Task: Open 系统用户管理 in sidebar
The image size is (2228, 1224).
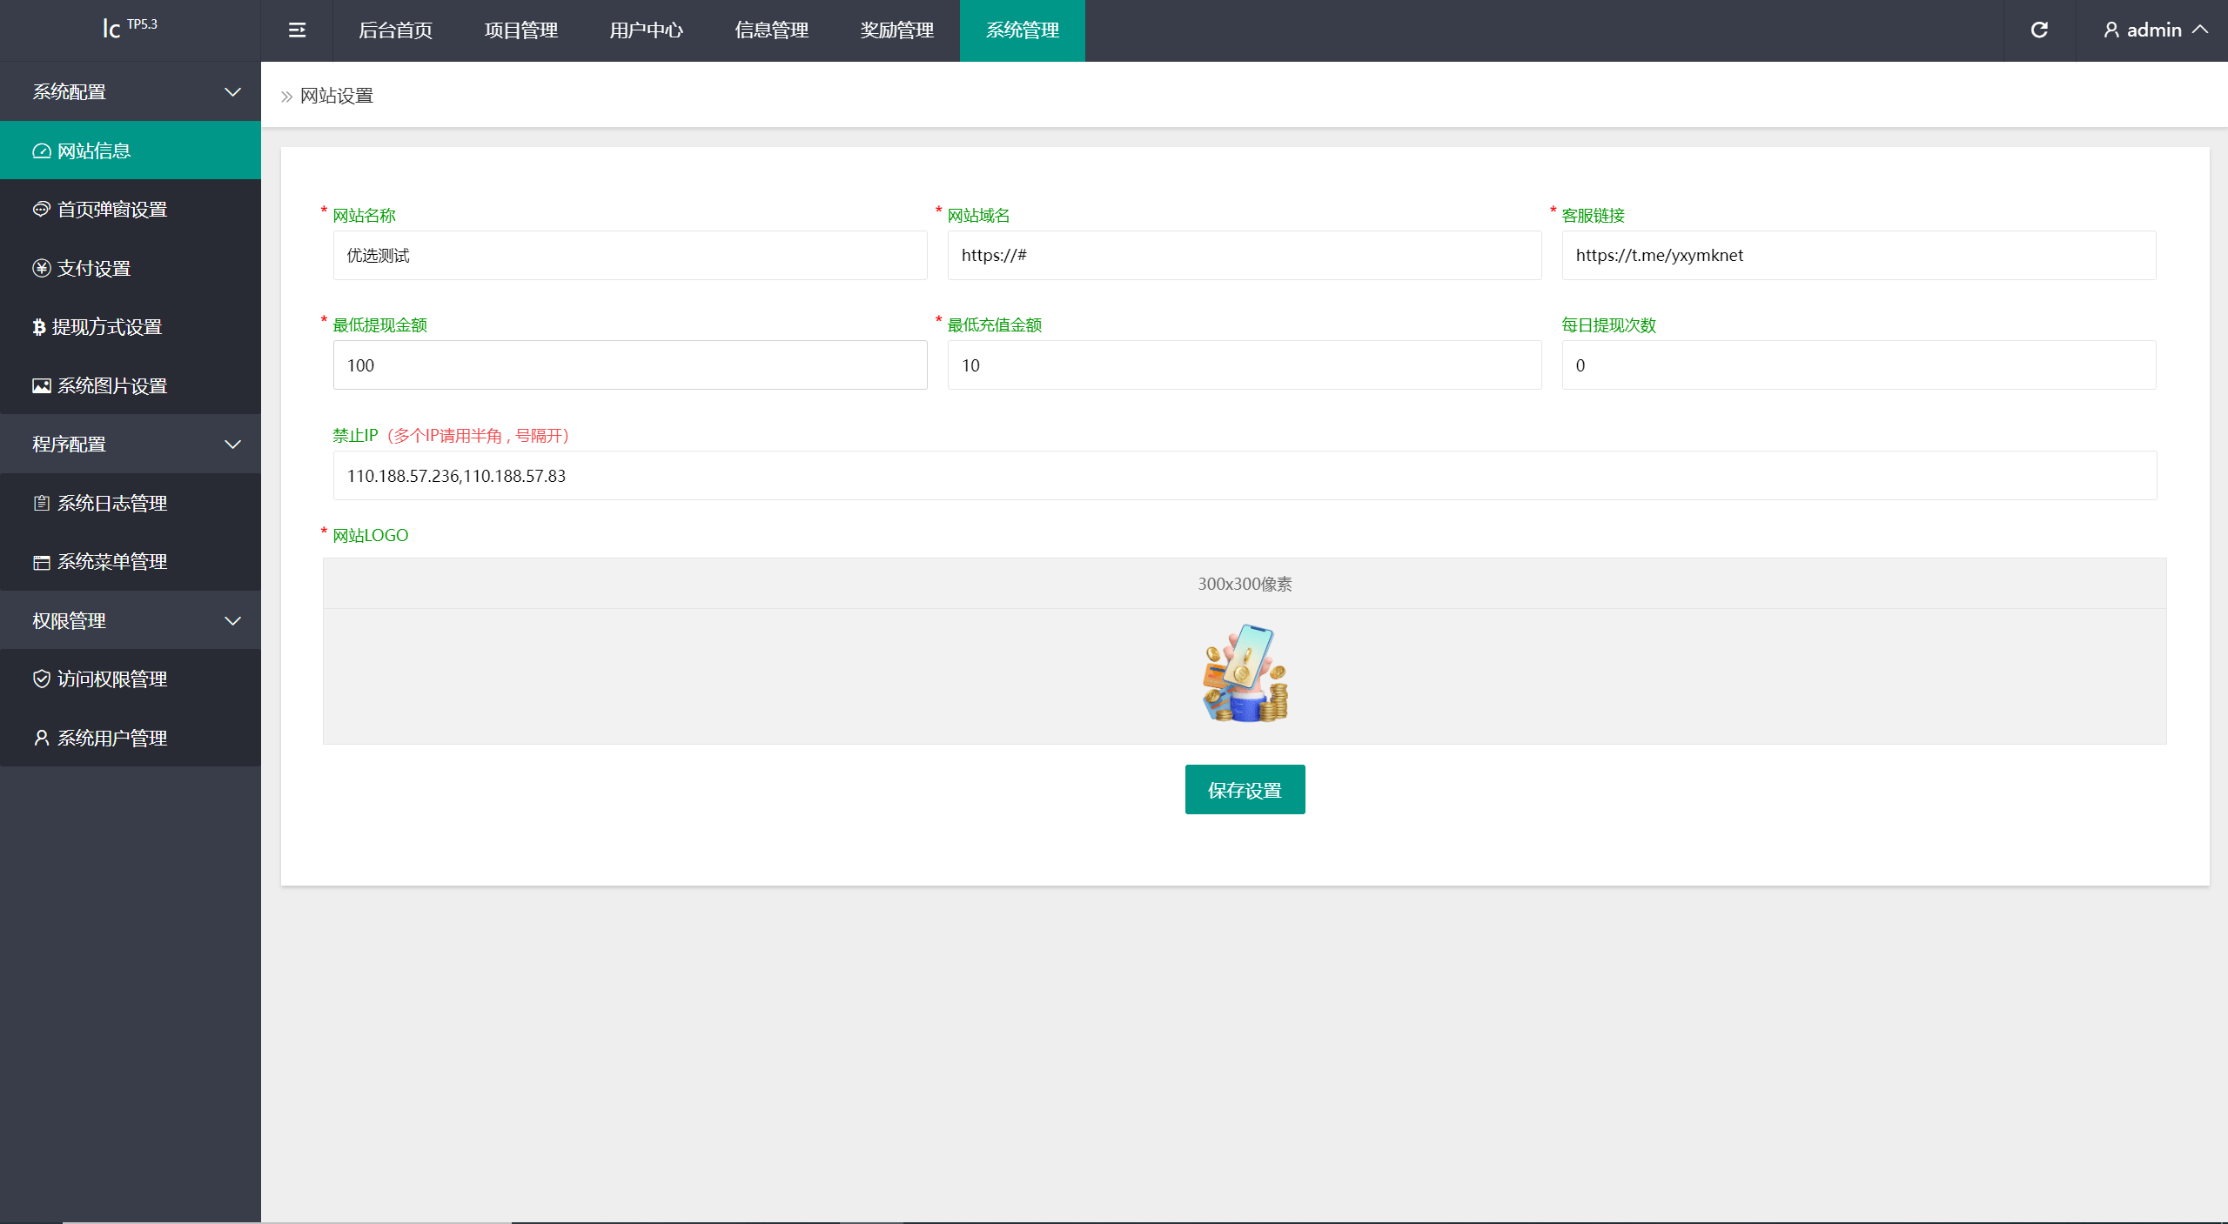Action: click(111, 738)
